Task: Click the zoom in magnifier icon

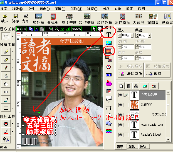Action: pos(51,29)
